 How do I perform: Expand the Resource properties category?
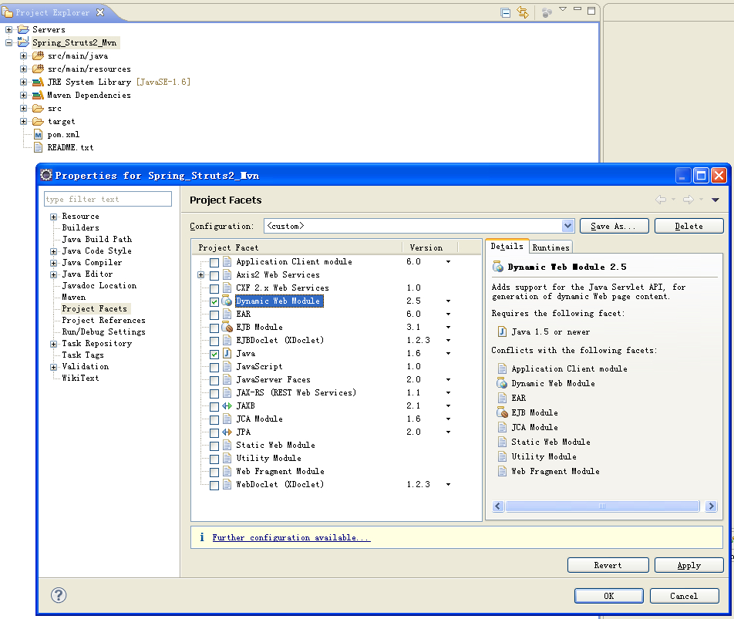pyautogui.click(x=53, y=217)
